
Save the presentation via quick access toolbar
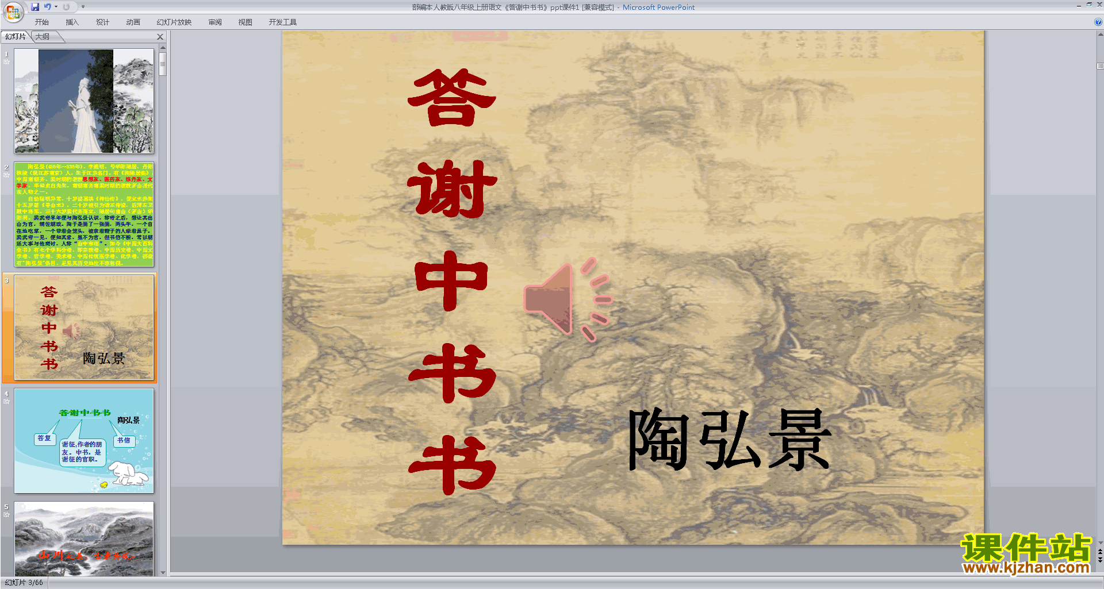35,7
